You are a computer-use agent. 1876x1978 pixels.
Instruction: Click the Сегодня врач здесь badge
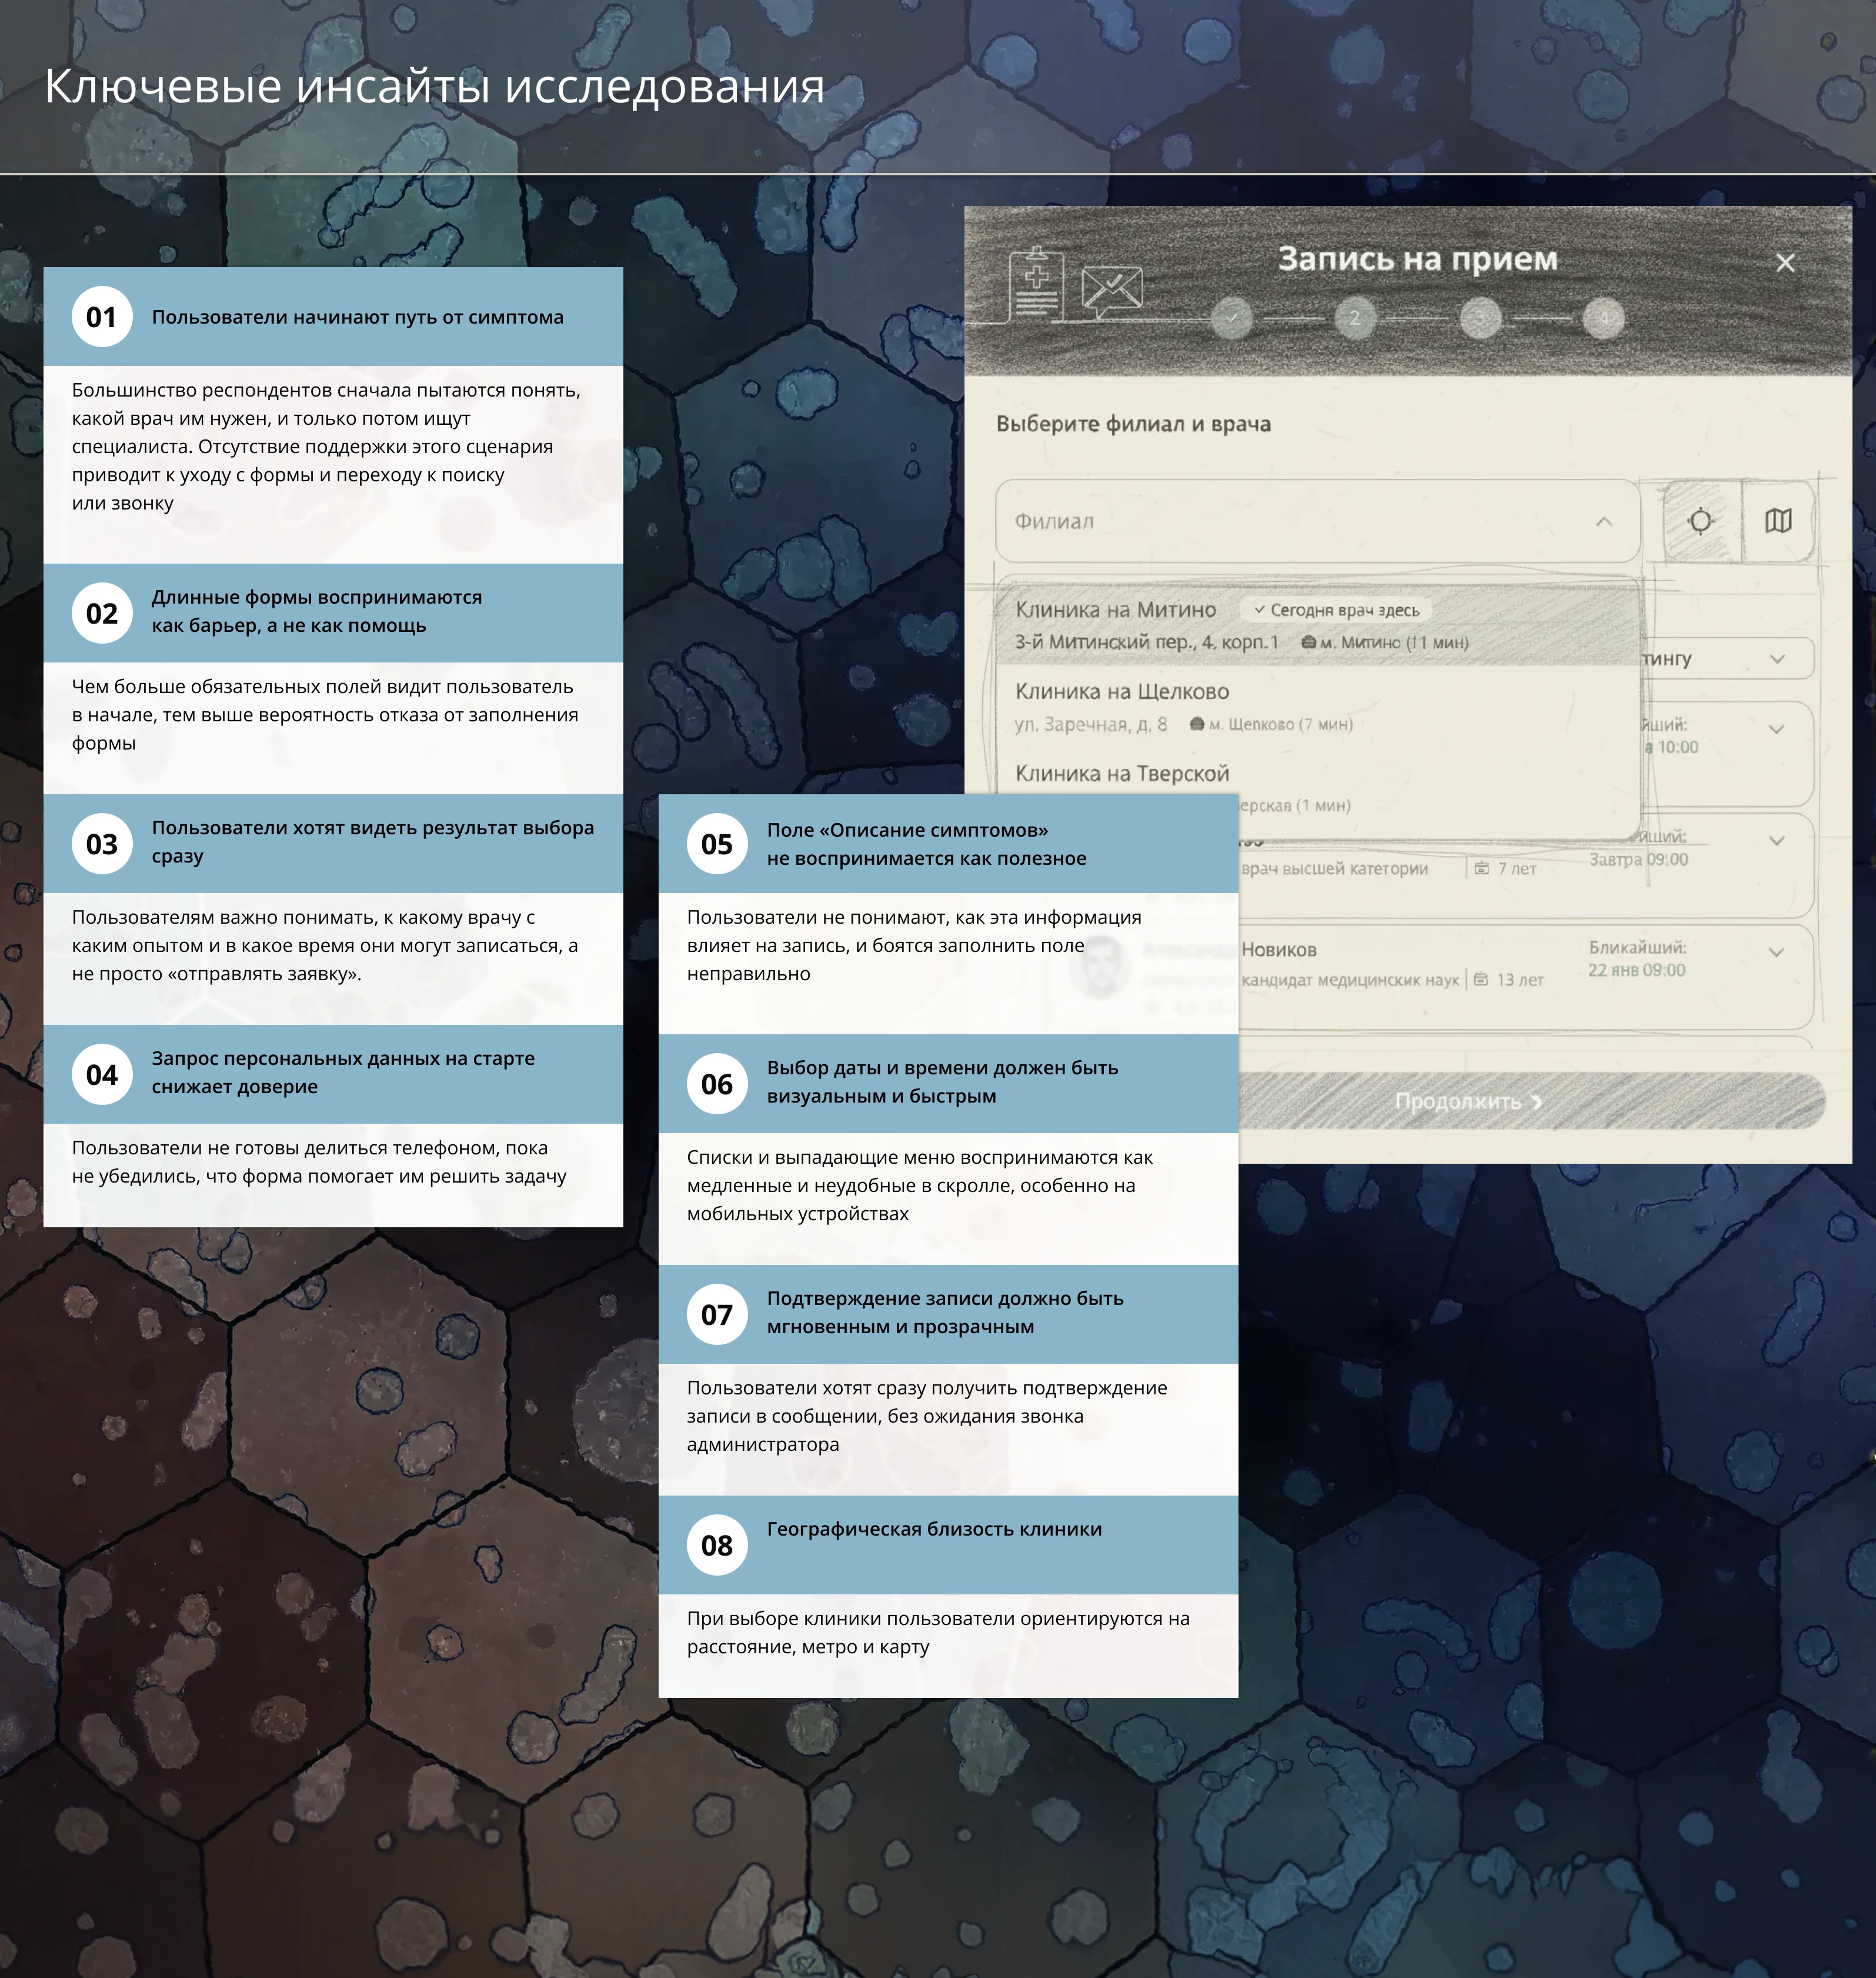point(1336,610)
